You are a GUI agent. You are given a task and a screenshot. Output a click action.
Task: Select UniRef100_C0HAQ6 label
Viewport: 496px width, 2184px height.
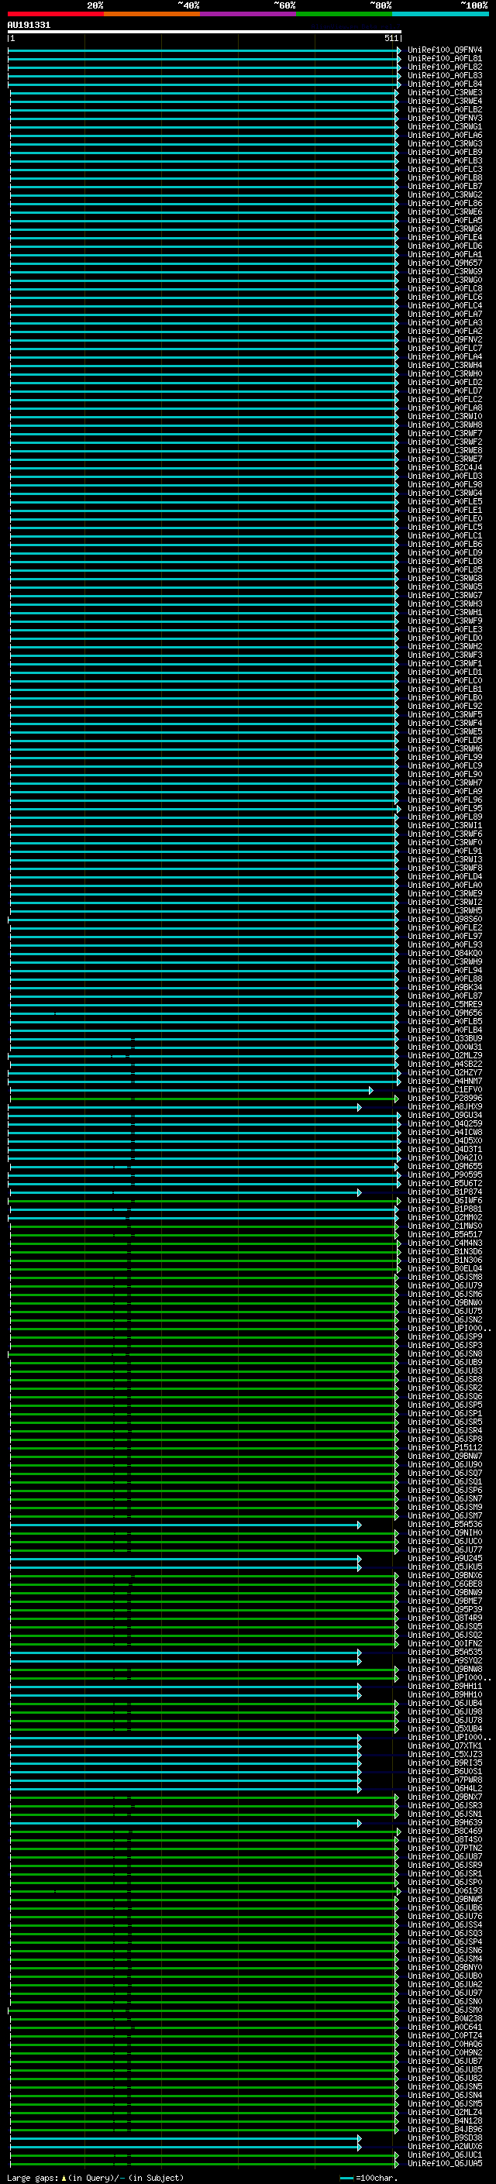(445, 2045)
